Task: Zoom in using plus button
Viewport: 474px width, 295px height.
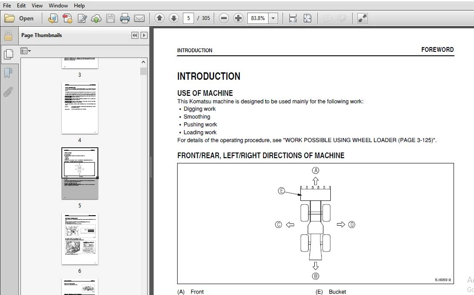Action: (x=238, y=18)
